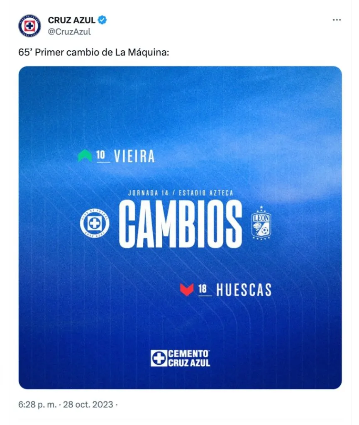Click the Cruz Azul club crest in image
Image resolution: width=359 pixels, height=425 pixels.
coord(95,225)
